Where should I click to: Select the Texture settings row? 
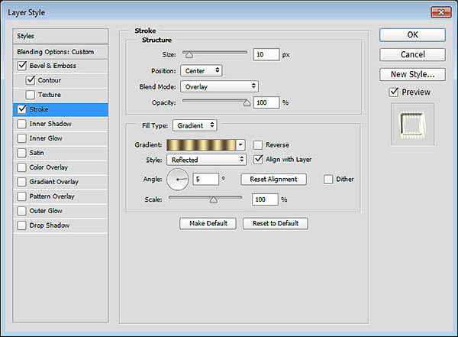pyautogui.click(x=60, y=95)
